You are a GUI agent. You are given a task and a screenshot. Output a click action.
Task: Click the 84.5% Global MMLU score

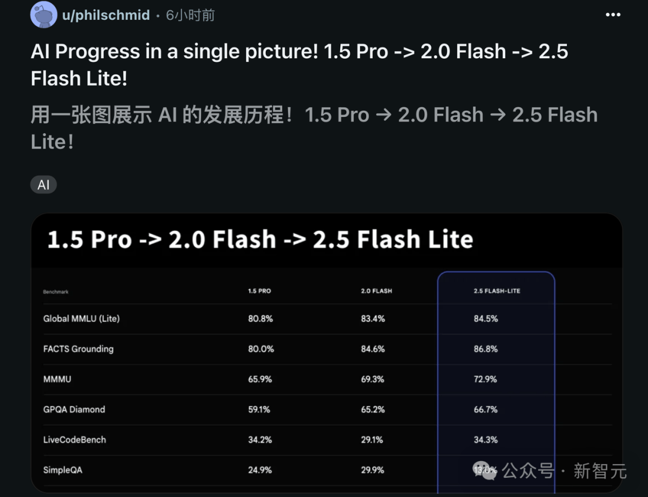click(x=485, y=319)
